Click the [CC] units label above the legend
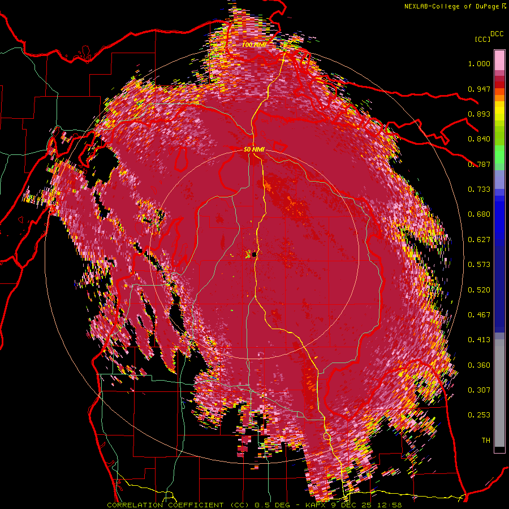 [482, 39]
